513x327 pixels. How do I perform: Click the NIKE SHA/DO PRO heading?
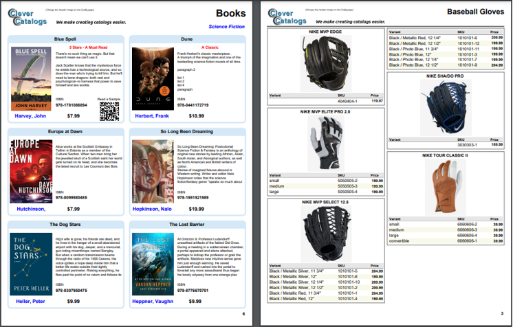click(445, 76)
